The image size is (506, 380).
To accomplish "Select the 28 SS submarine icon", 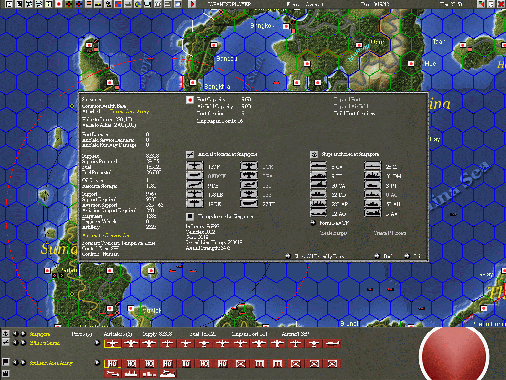I will pyautogui.click(x=373, y=166).
